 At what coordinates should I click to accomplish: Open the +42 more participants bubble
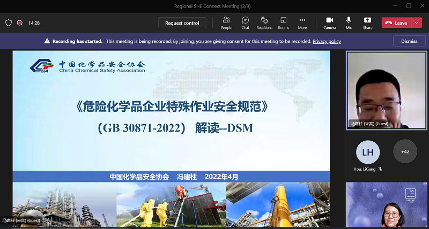pos(405,151)
